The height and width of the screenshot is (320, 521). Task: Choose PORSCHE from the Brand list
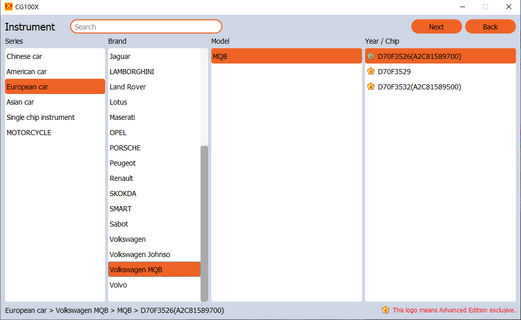point(125,148)
